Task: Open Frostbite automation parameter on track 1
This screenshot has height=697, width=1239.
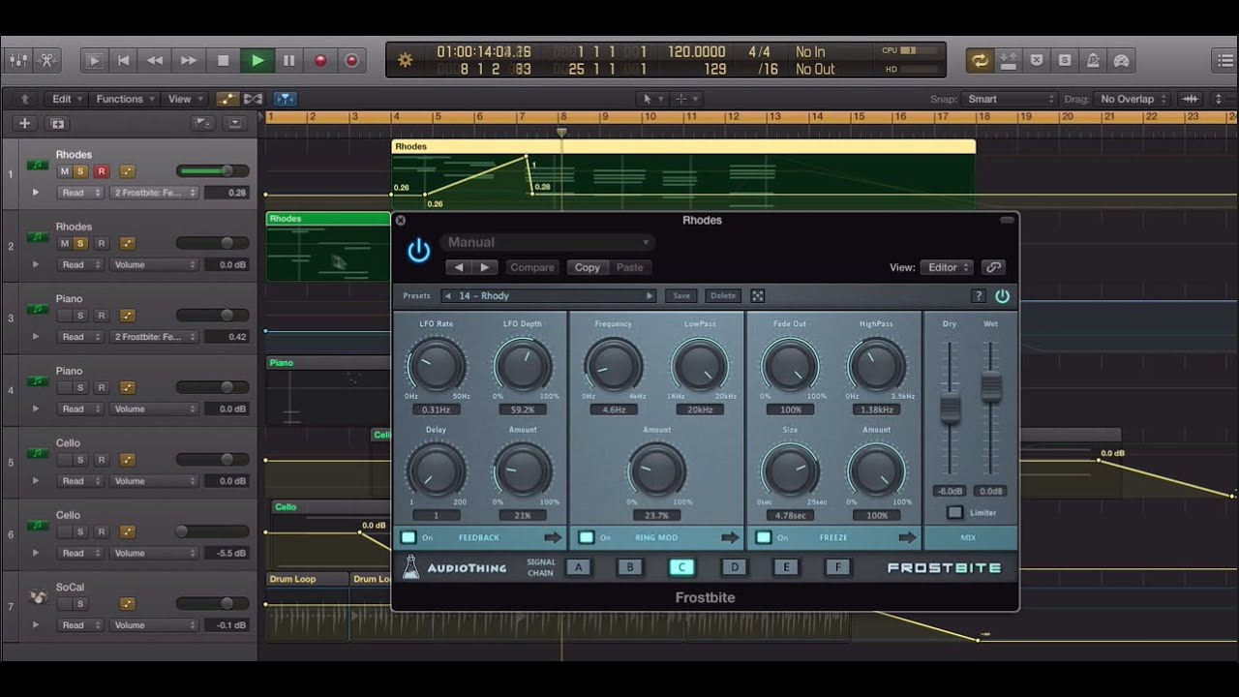Action: tap(154, 193)
